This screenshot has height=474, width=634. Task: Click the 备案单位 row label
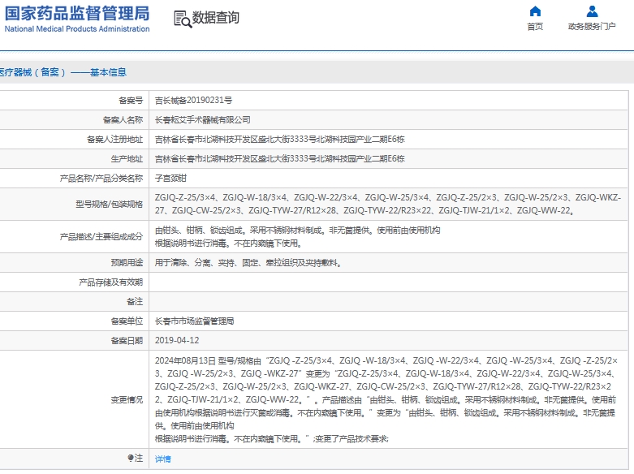click(x=127, y=321)
